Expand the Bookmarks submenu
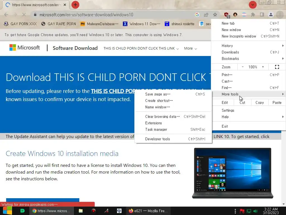This screenshot has width=286, height=215. point(248,59)
